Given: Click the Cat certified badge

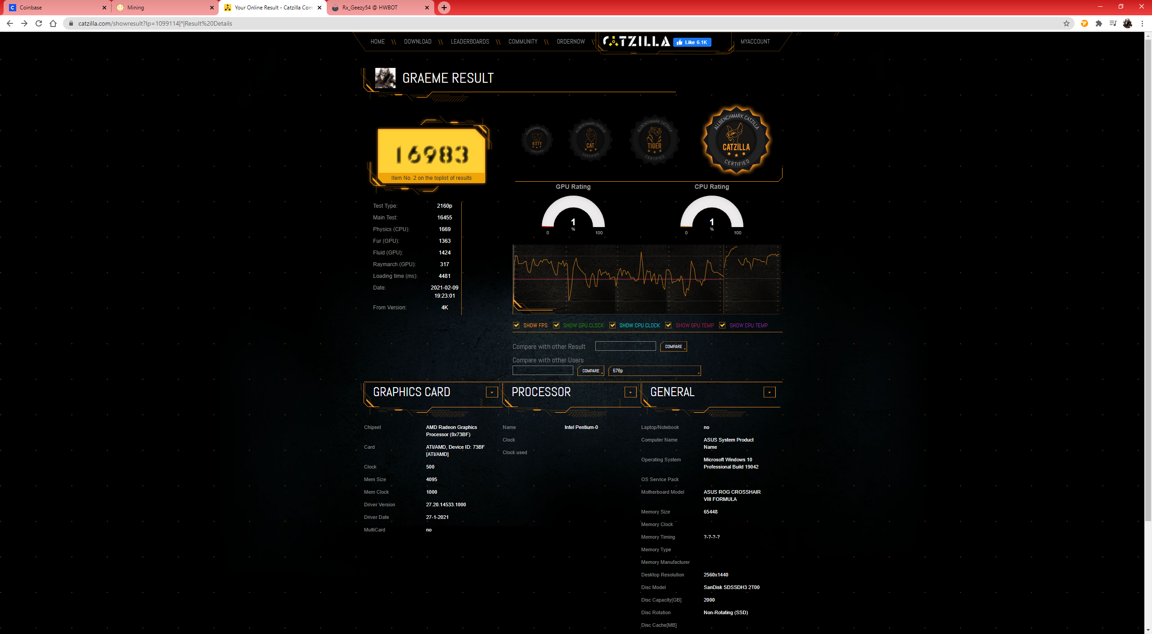Looking at the screenshot, I should tap(590, 140).
